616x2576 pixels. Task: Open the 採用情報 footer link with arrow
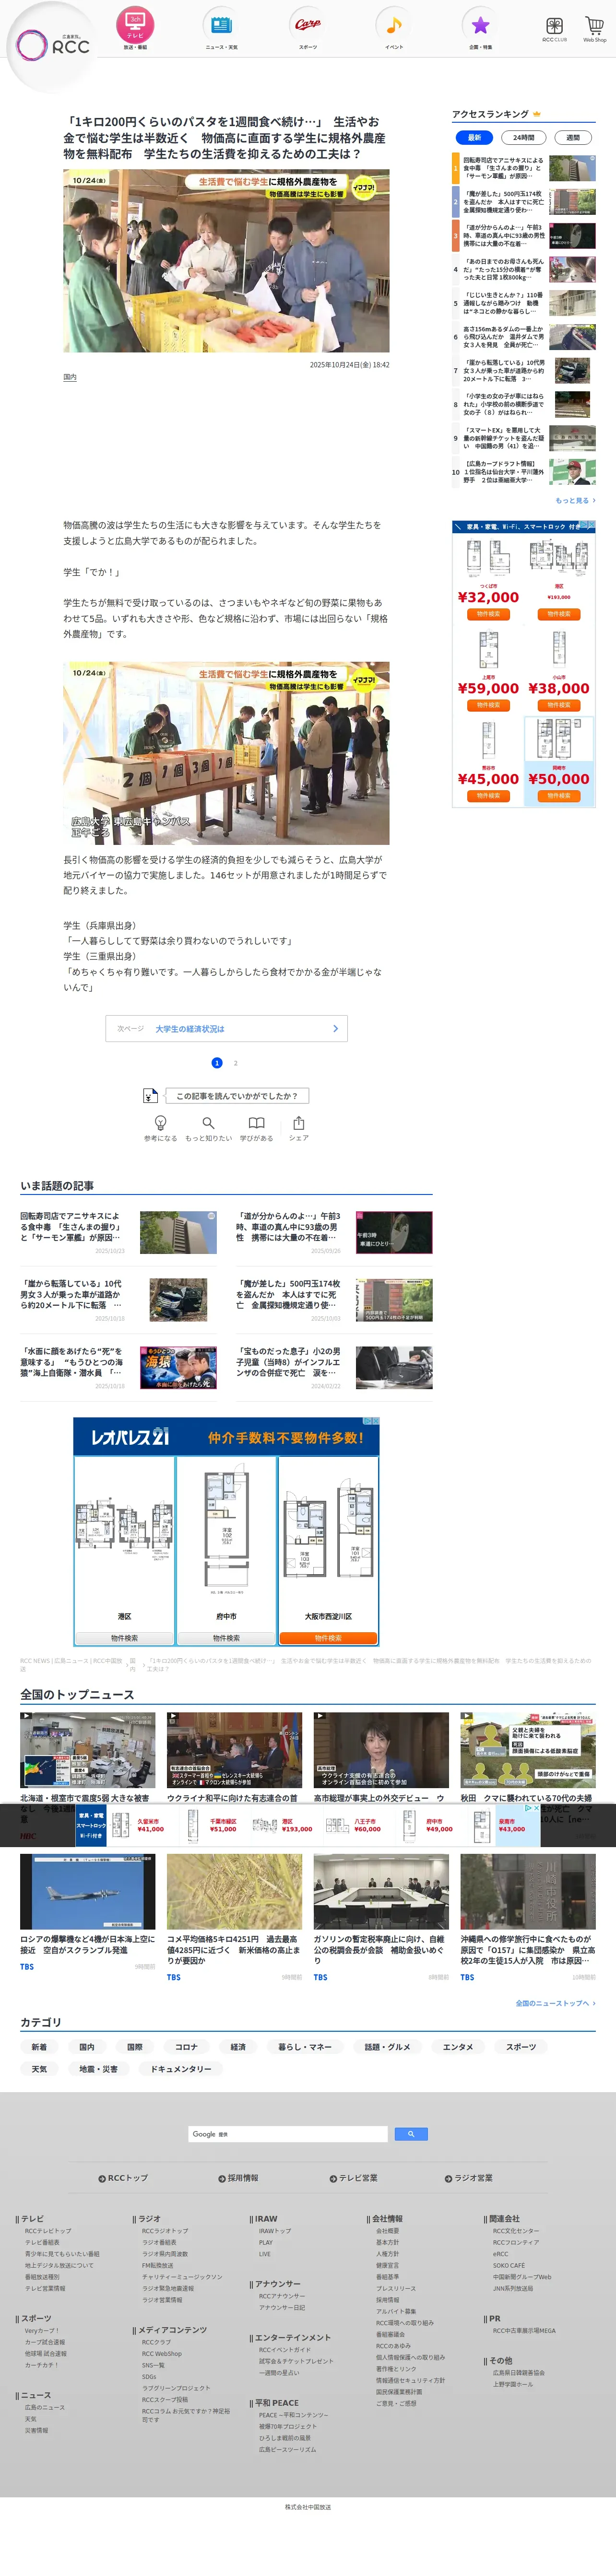tap(238, 2178)
